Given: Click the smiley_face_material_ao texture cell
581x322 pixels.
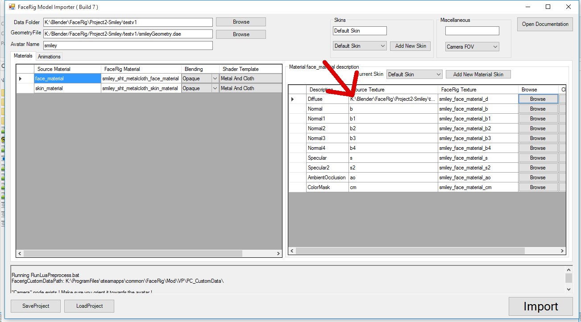Looking at the screenshot, I should tap(478, 178).
